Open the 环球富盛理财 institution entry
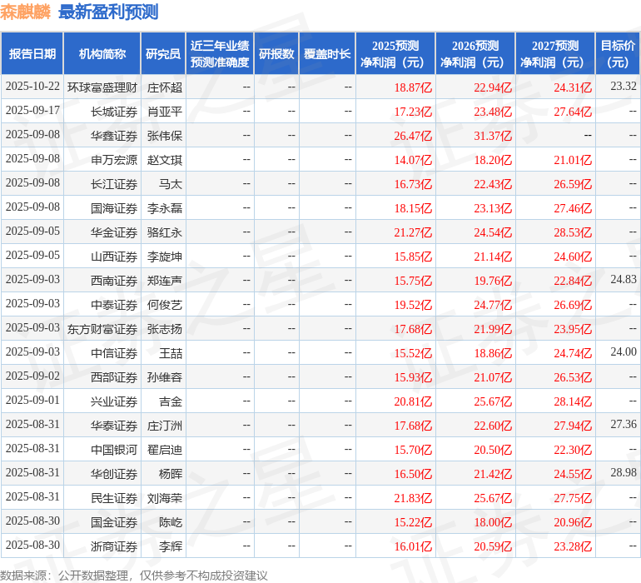Image resolution: width=641 pixels, height=583 pixels. point(102,87)
